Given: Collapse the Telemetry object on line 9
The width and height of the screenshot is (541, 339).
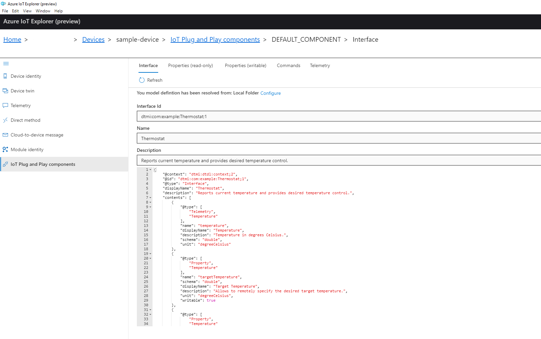Looking at the screenshot, I should coord(150,207).
